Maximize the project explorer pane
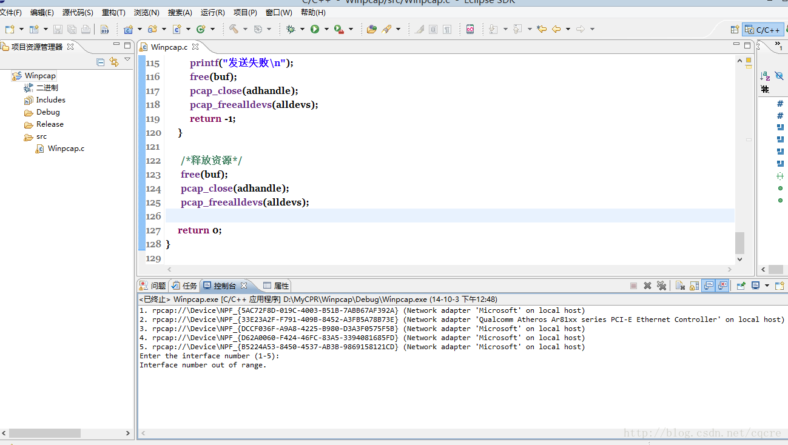Viewport: 788px width, 445px height. click(x=127, y=45)
